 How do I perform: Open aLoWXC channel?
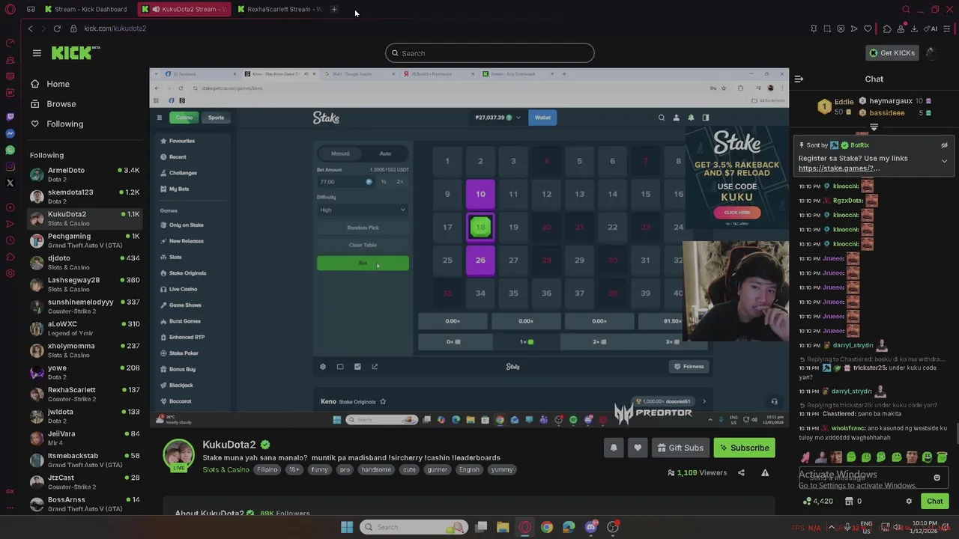pos(84,328)
